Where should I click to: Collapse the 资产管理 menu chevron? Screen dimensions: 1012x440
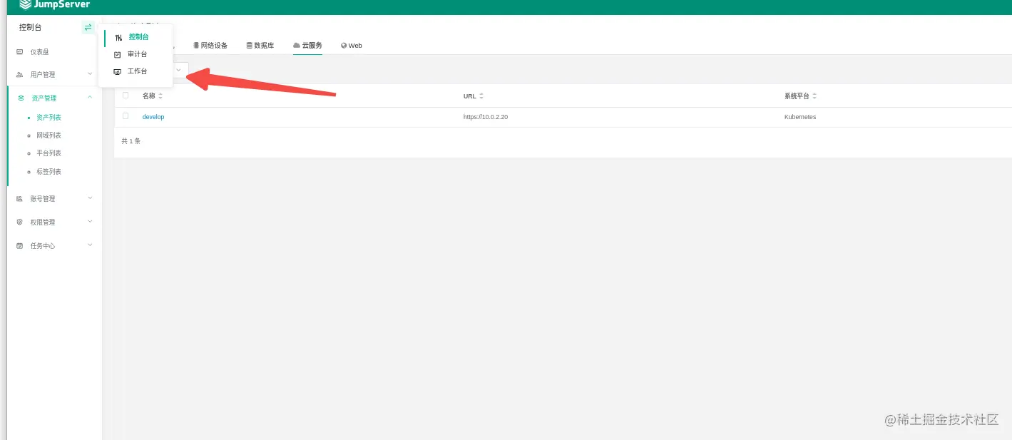point(90,97)
